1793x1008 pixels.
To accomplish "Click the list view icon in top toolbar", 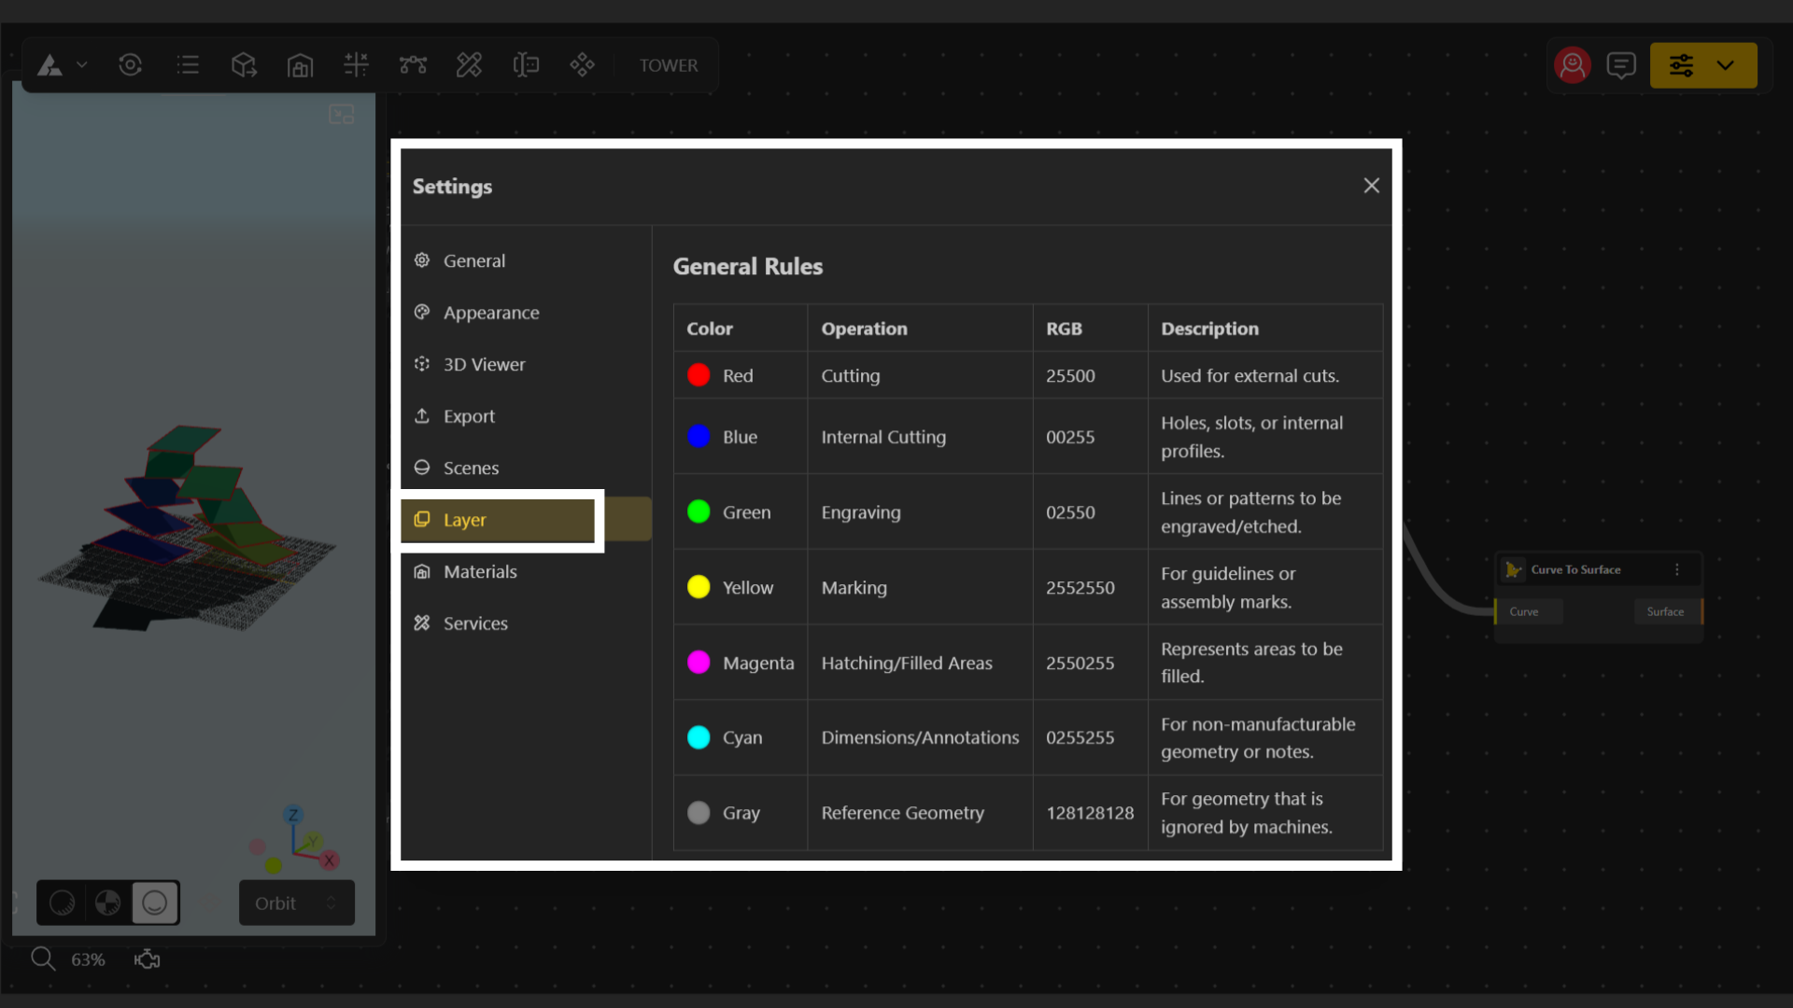I will click(x=188, y=65).
